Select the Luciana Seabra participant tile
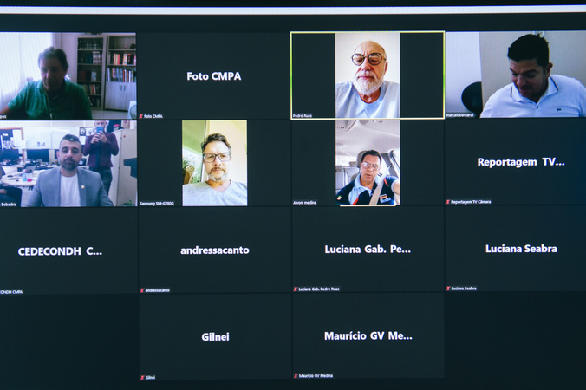The width and height of the screenshot is (586, 390). (516, 249)
